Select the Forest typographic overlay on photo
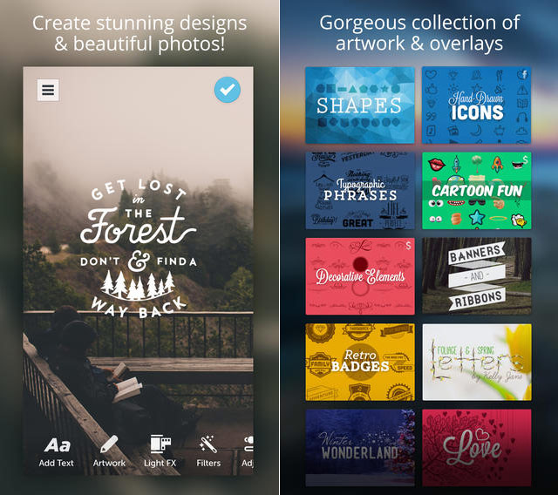558x495 pixels. (x=139, y=248)
